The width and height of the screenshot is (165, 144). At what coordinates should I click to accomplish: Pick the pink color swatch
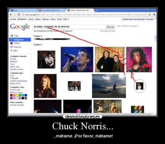[x=14, y=98]
